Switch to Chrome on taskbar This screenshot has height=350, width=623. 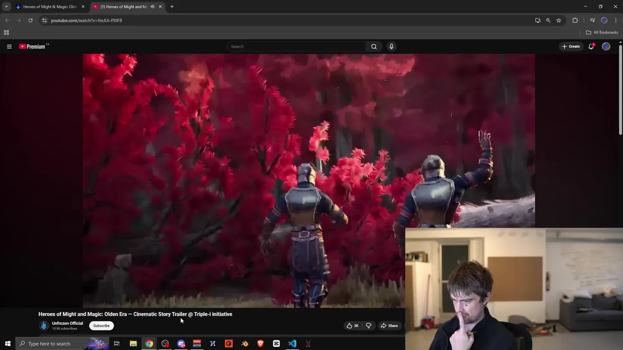pyautogui.click(x=149, y=344)
